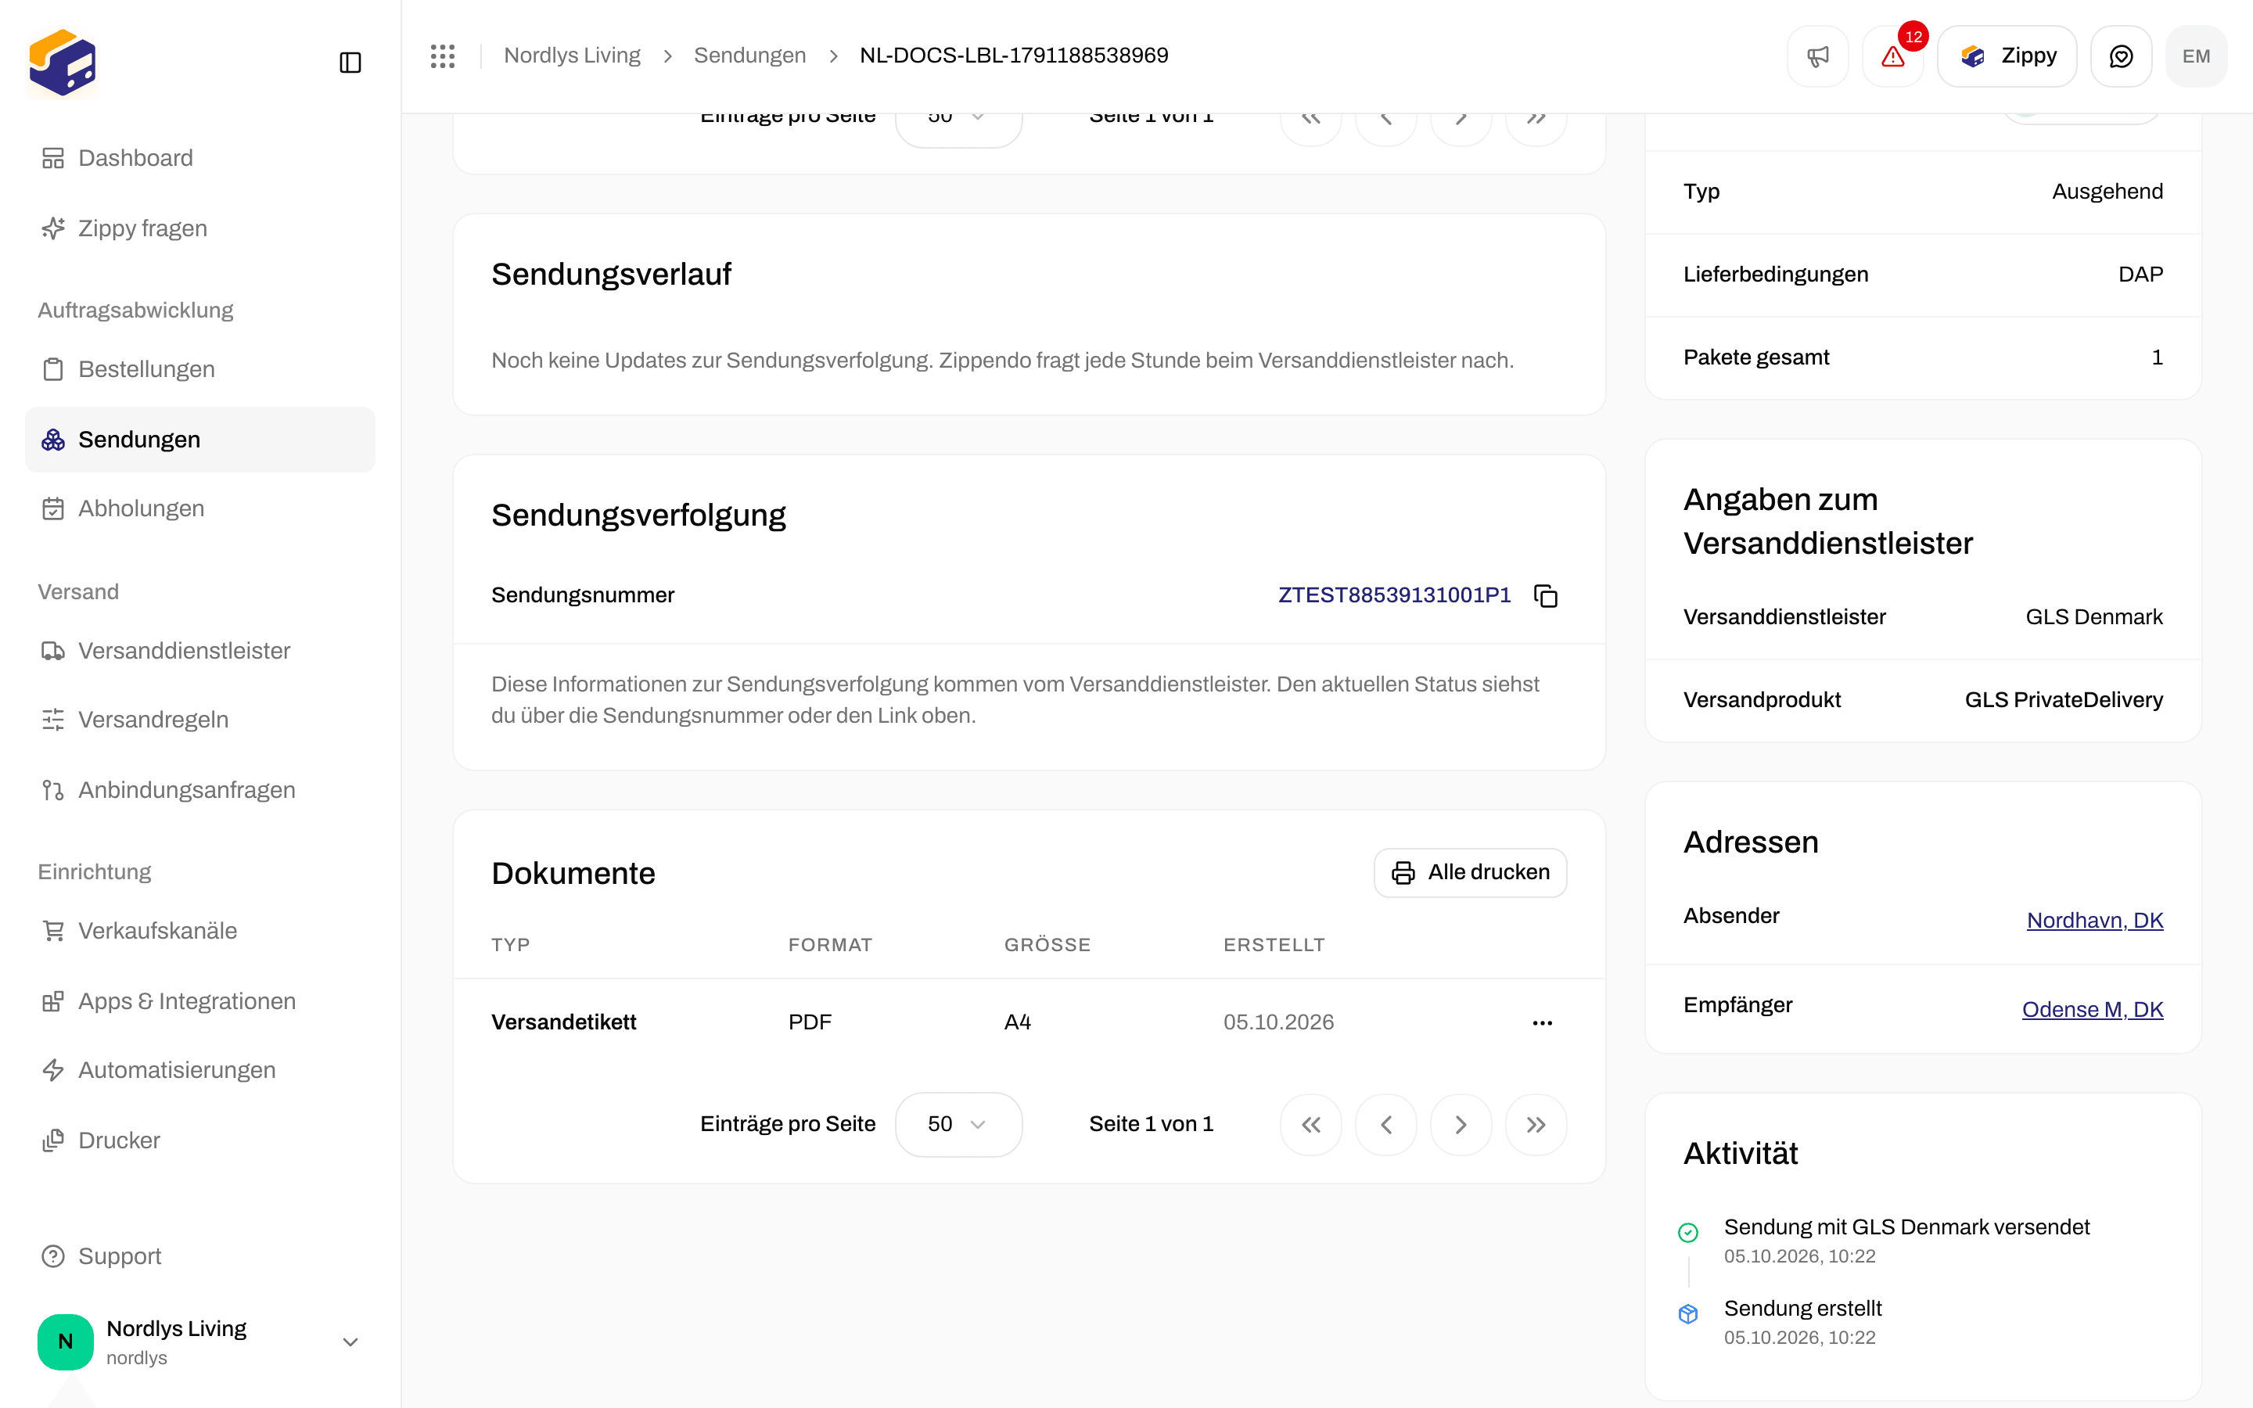
Task: Copy tracking number ZTEST88539131001P1 icon
Action: click(1546, 596)
